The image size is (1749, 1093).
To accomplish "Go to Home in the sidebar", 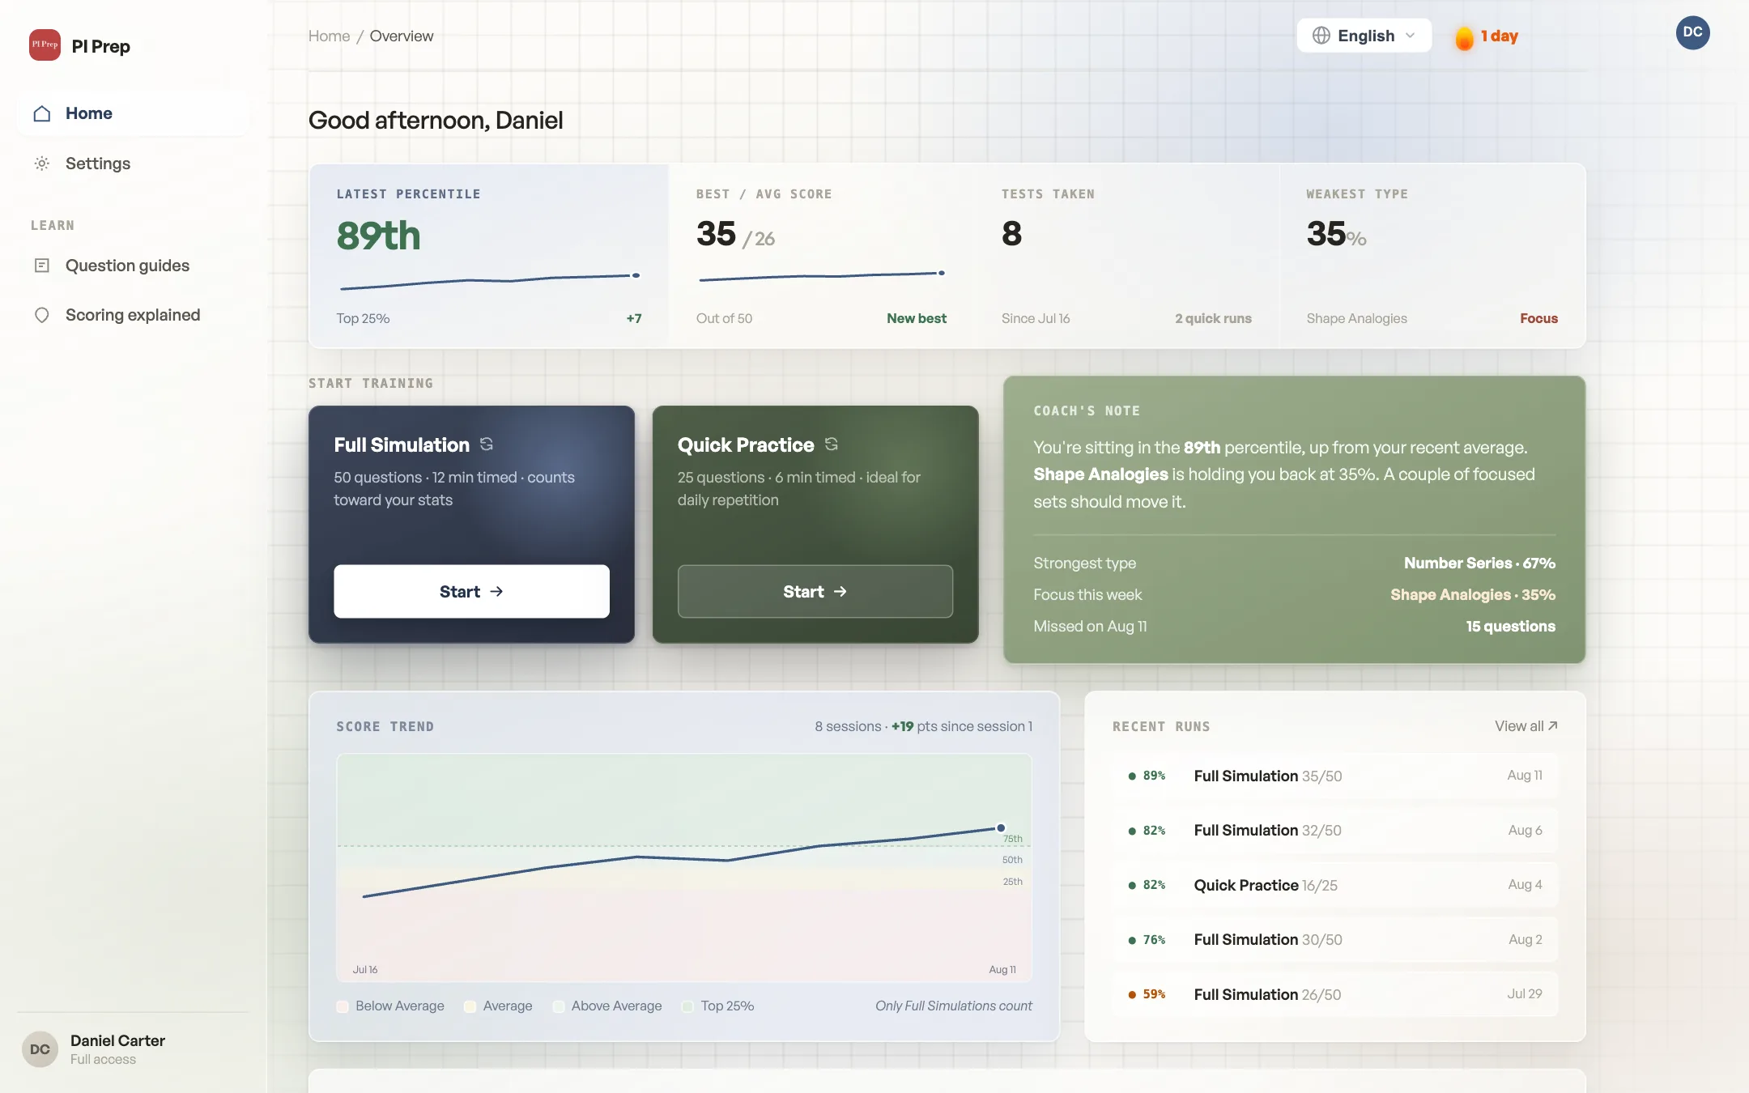I will 134,113.
